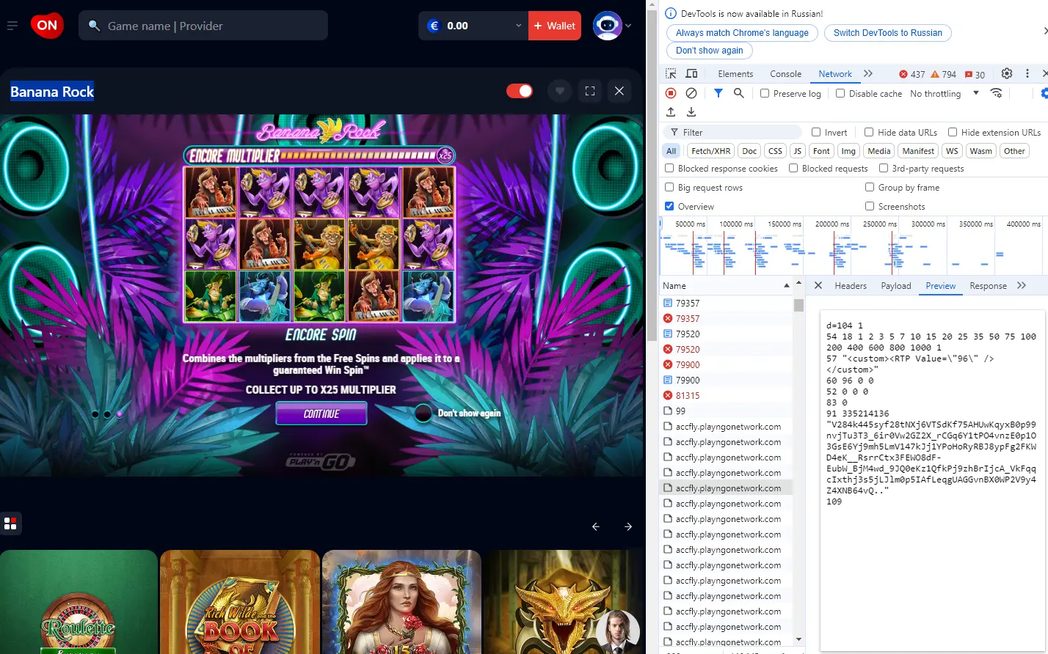Click the 437 errors counter

912,74
